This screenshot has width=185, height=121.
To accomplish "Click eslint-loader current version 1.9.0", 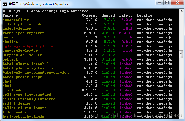I will point(92,103).
